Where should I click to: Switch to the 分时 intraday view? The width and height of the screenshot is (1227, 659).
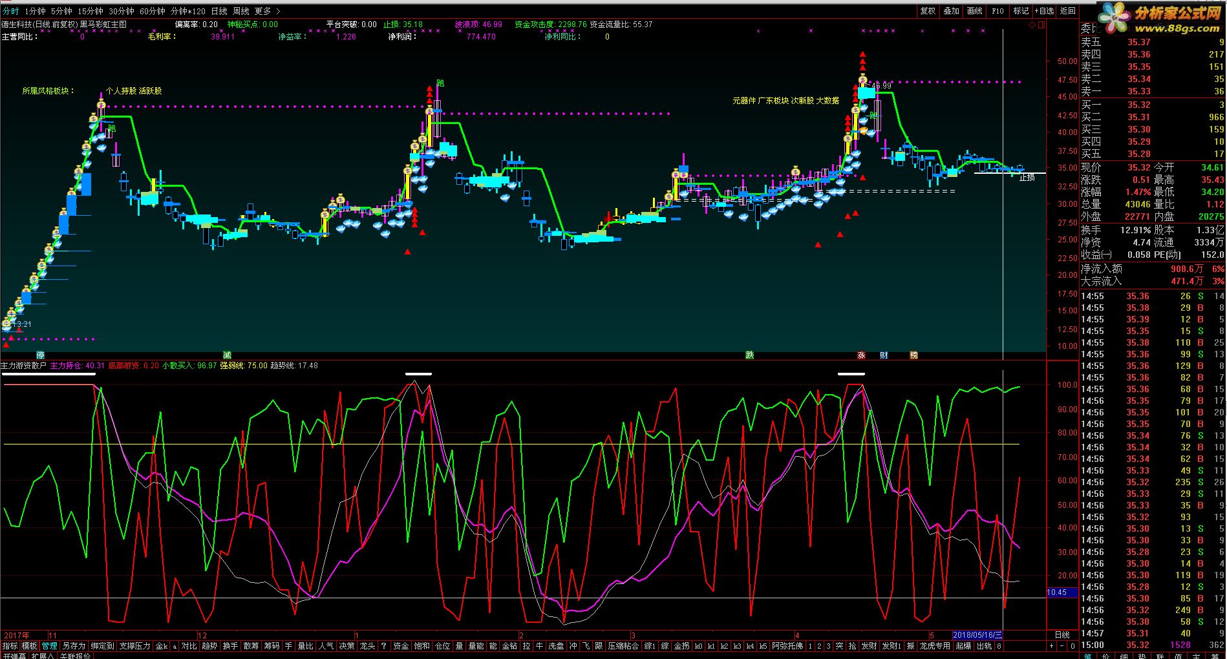point(11,11)
